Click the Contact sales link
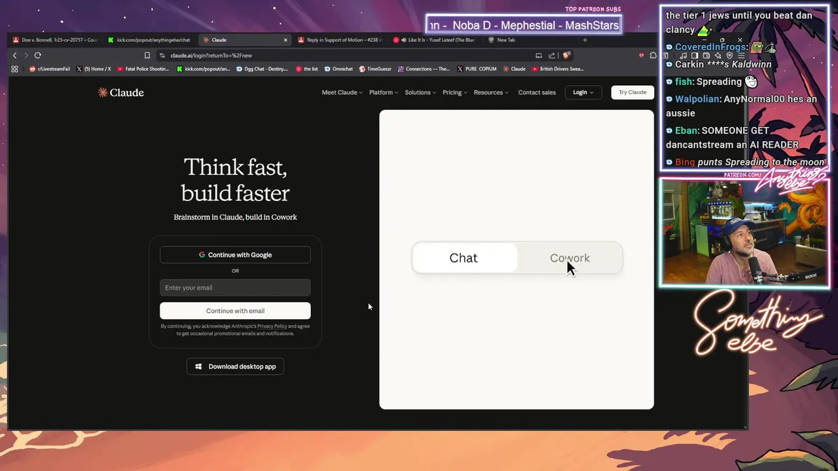838x471 pixels. [537, 92]
